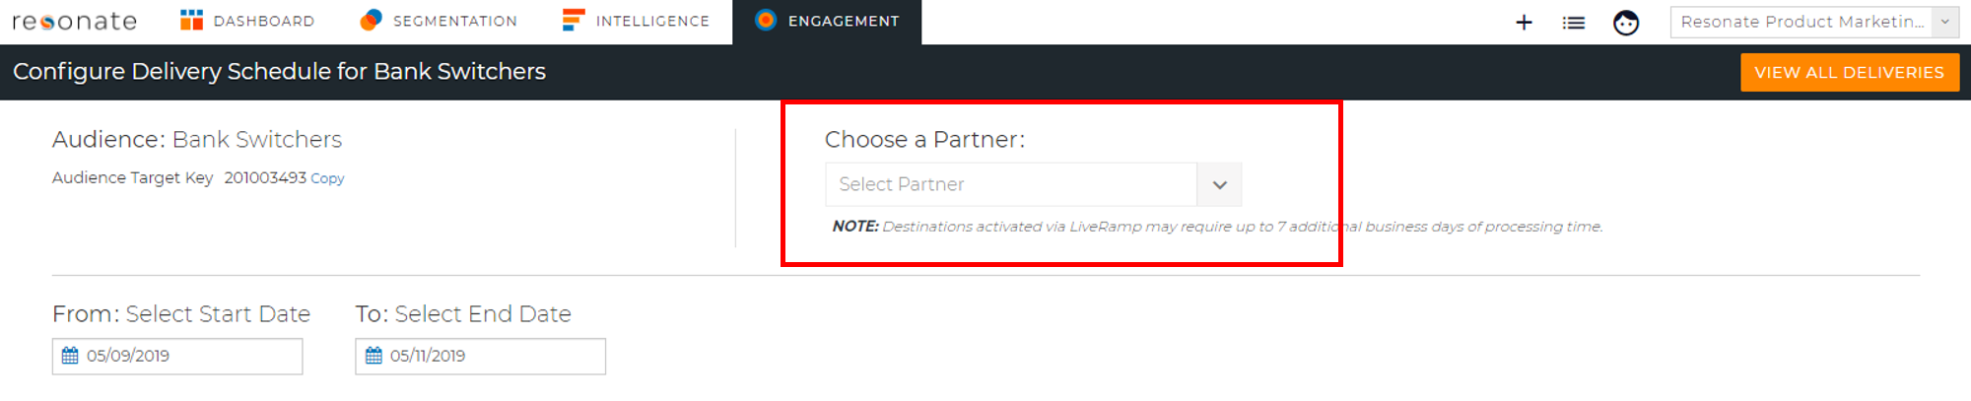Click the View All Deliveries button
The height and width of the screenshot is (401, 1971).
click(x=1850, y=72)
